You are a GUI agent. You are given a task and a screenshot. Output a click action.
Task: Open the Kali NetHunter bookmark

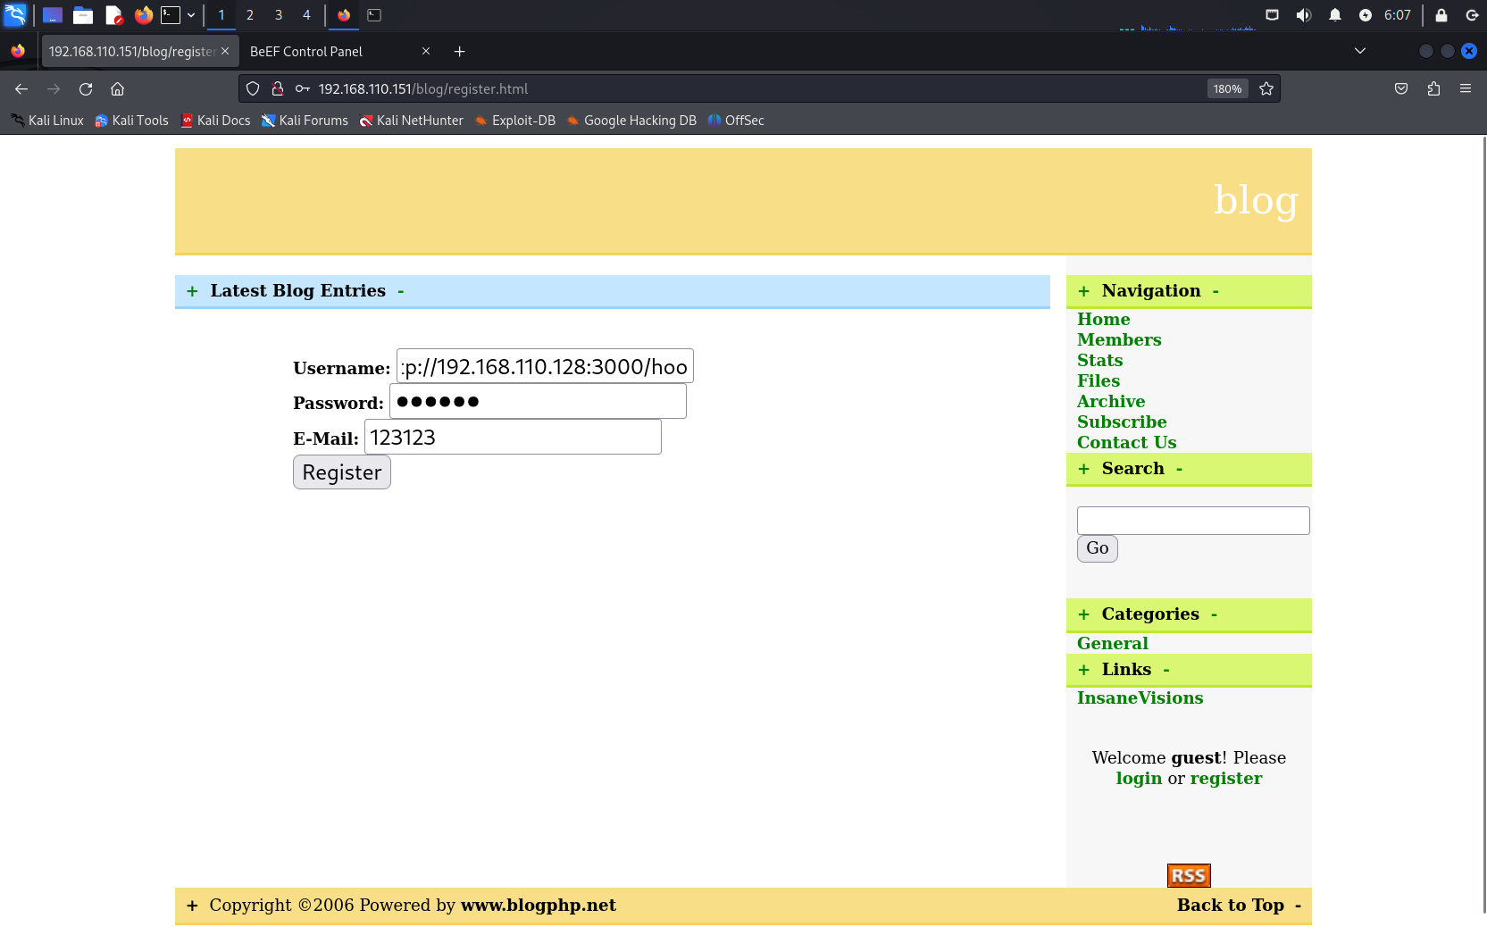tap(411, 121)
